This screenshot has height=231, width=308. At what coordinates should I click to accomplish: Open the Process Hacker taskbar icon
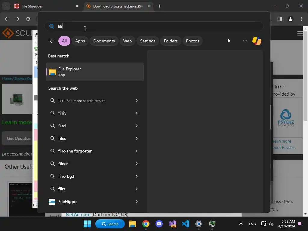coord(212,224)
